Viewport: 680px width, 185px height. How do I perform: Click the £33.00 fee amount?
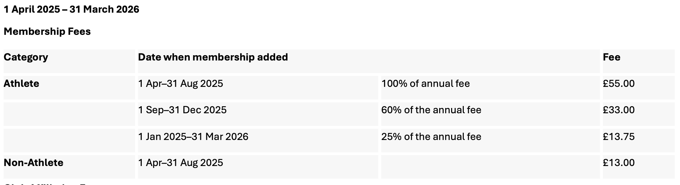coord(618,110)
